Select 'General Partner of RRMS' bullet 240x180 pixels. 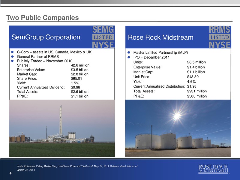38,56
